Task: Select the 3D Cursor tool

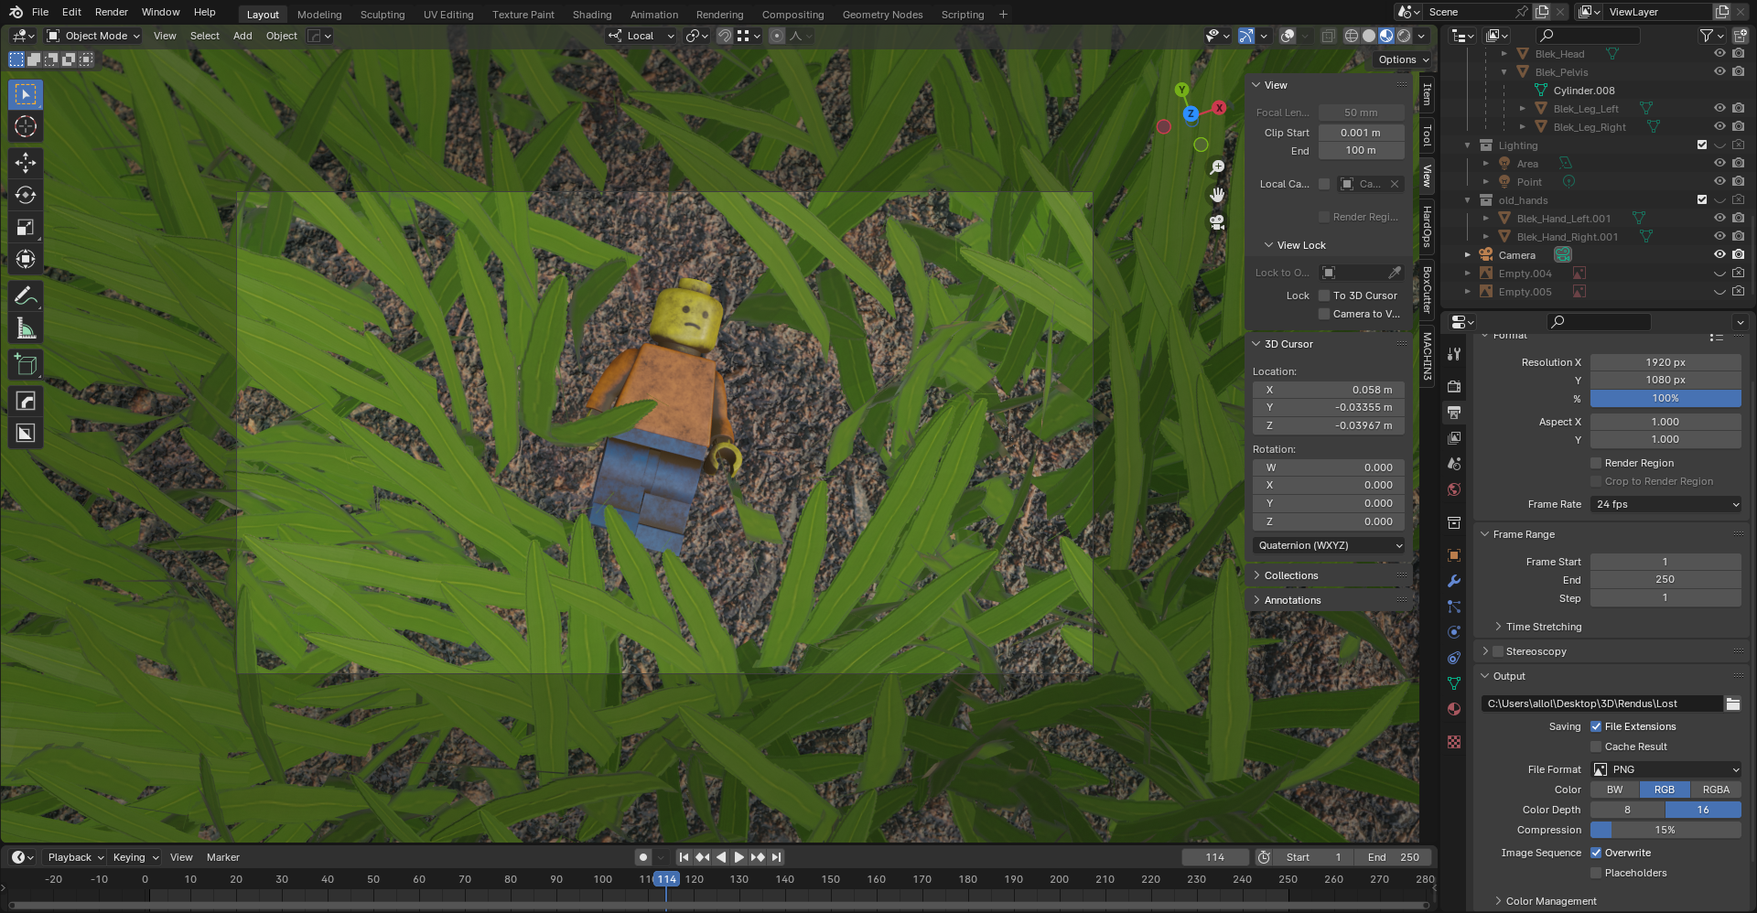Action: pos(26,126)
